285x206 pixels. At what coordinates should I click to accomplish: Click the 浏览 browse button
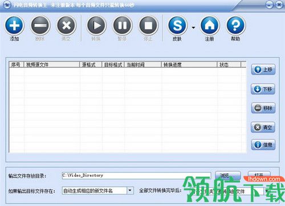pos(228,175)
